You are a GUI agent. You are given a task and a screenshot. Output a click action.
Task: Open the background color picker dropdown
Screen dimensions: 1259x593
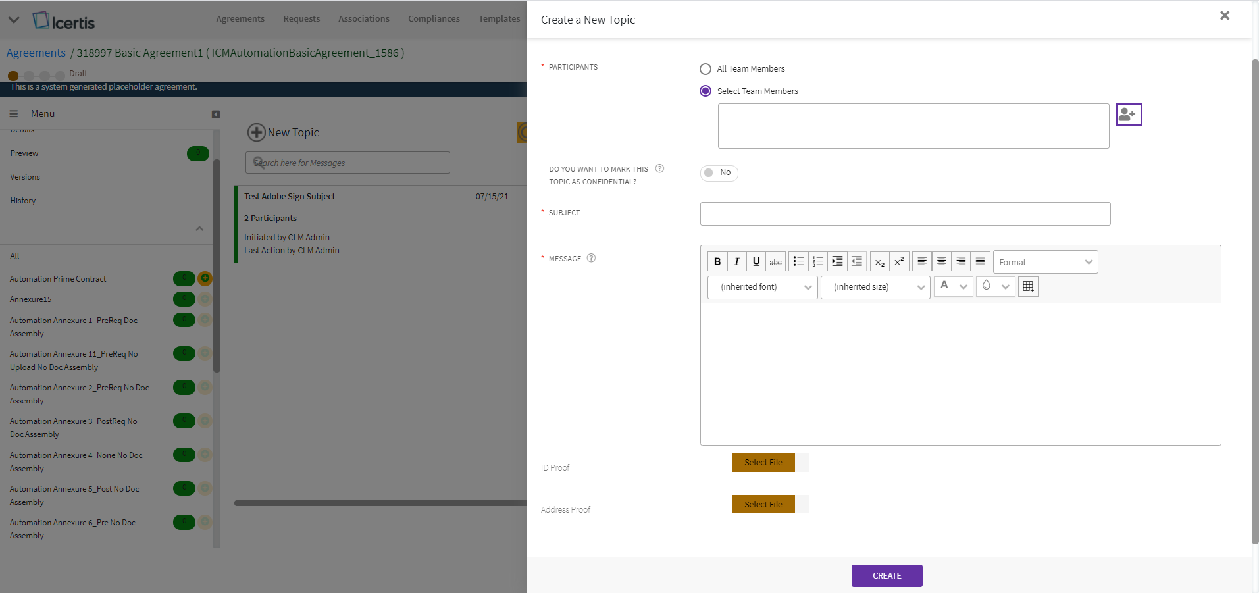1005,286
